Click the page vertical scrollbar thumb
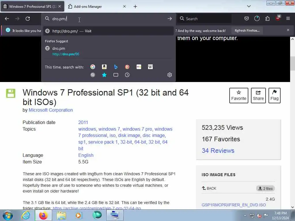The height and width of the screenshot is (221, 295). click(x=292, y=64)
